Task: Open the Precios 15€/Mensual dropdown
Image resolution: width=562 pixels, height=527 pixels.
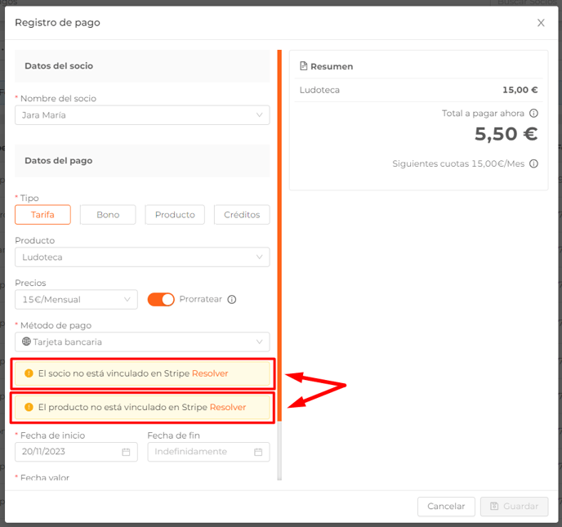Action: (x=76, y=299)
